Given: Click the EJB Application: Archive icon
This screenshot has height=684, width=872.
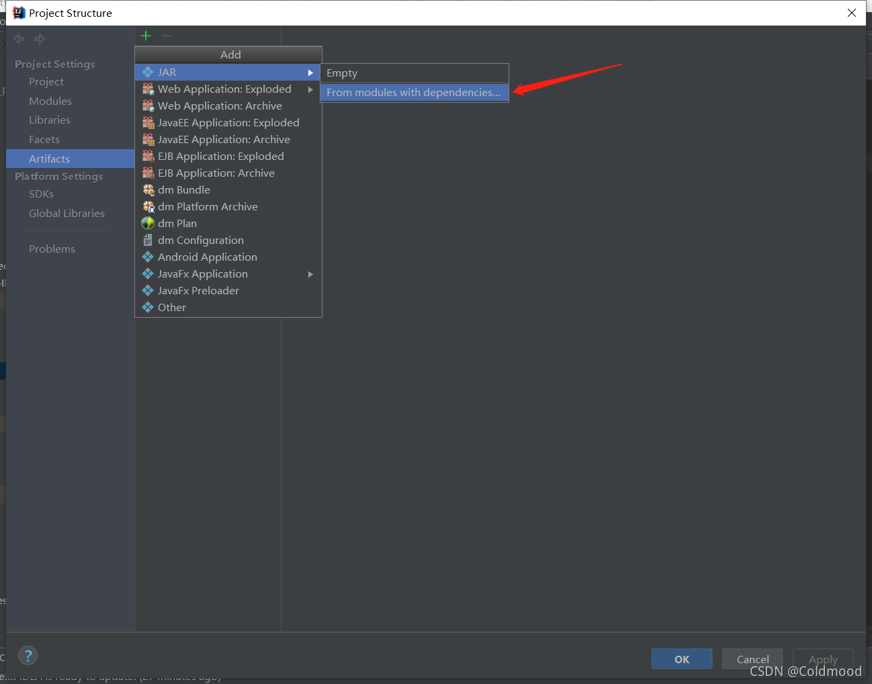Looking at the screenshot, I should pos(148,173).
